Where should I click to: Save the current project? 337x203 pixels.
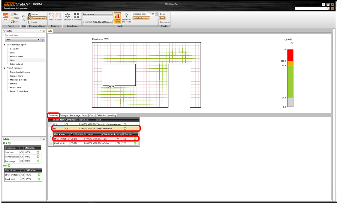pyautogui.click(x=15, y=22)
